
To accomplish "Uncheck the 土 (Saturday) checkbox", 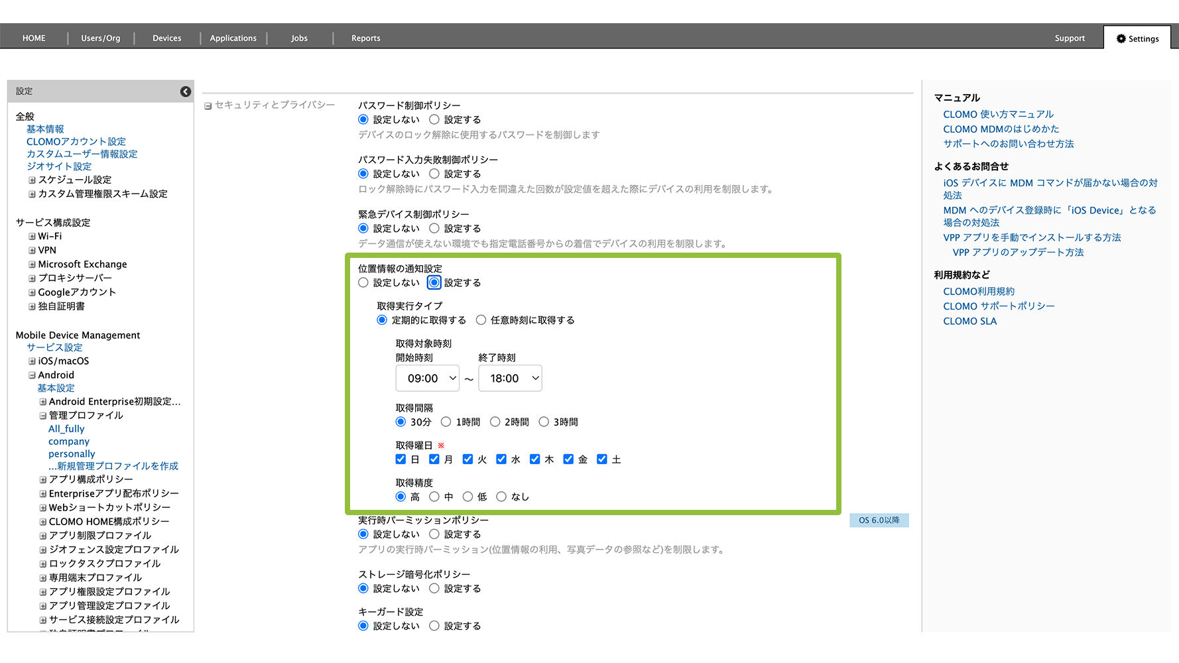I will pos(602,459).
